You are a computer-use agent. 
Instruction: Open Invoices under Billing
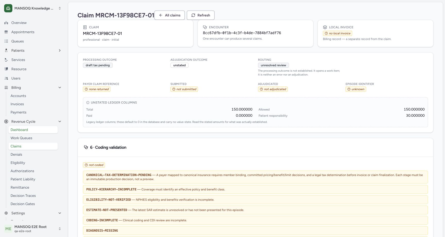(33, 104)
